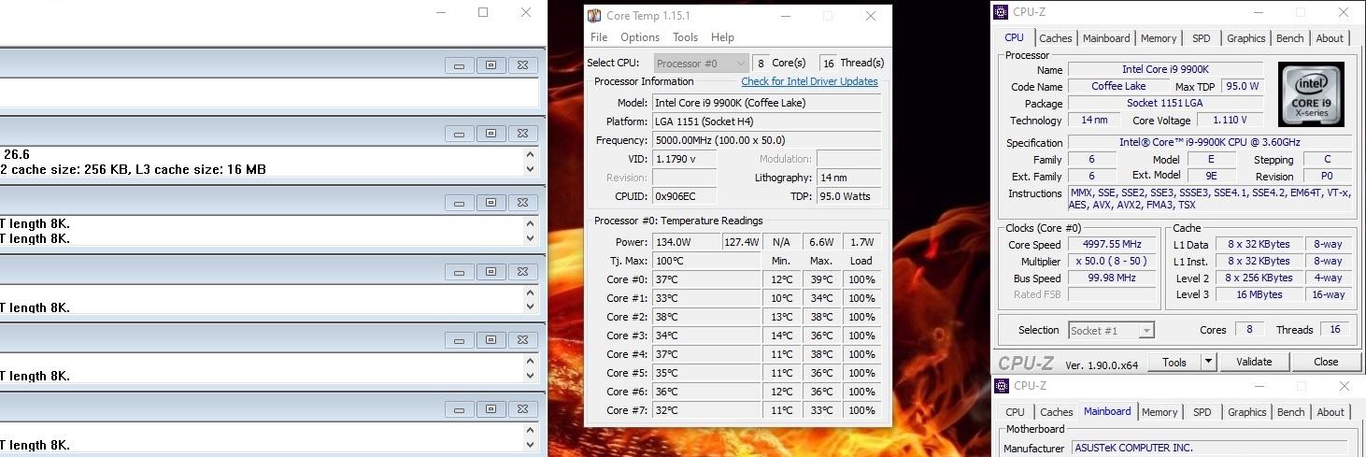Image resolution: width=1366 pixels, height=457 pixels.
Task: Close the third Prime95 worker child window
Action: coord(522,203)
